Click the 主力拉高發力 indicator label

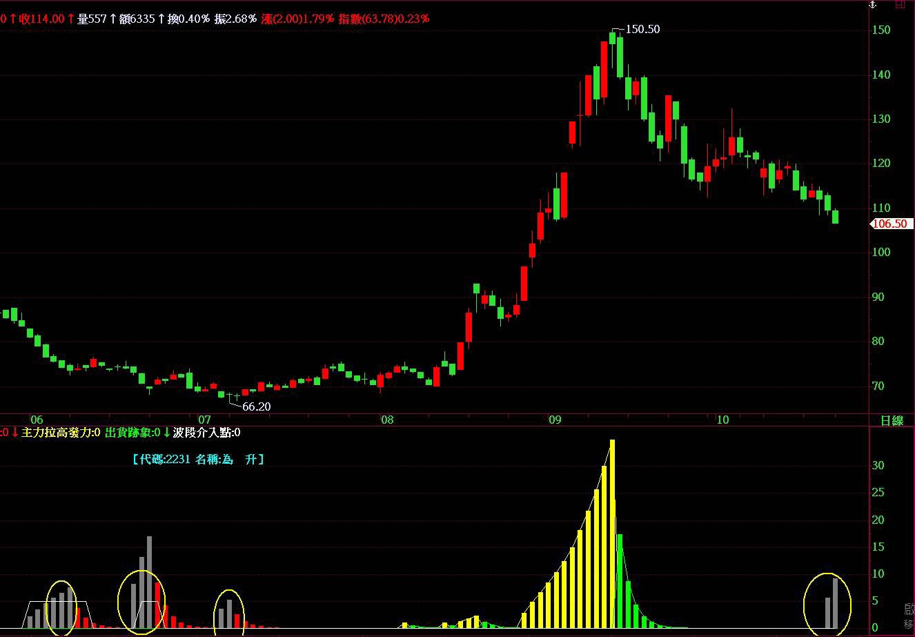pyautogui.click(x=61, y=433)
